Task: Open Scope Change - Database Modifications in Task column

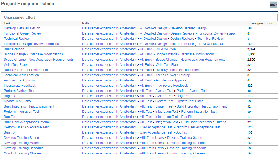Action: click(33, 54)
